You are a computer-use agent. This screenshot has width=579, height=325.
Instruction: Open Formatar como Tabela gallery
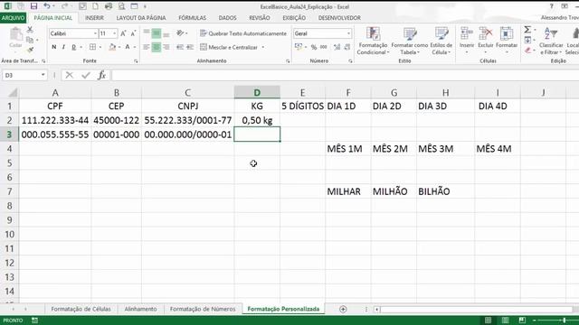pyautogui.click(x=410, y=41)
